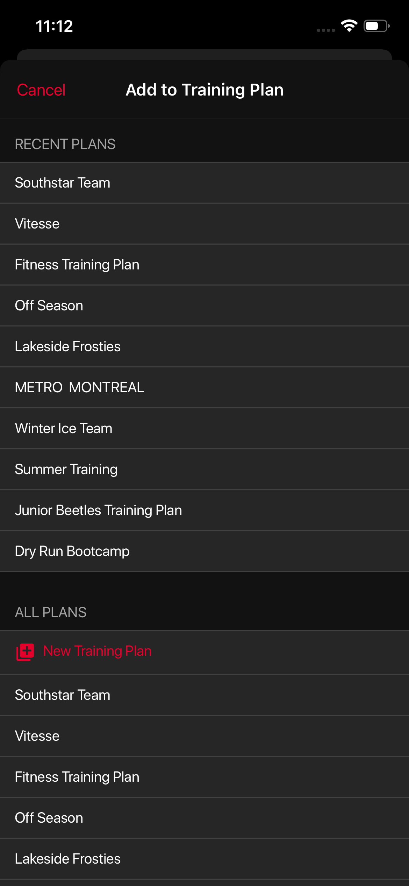
Task: Pick Dry Run Bootcamp plan
Action: [72, 551]
